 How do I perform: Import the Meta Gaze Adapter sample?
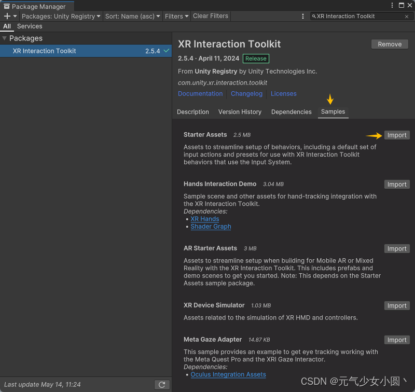tap(397, 340)
